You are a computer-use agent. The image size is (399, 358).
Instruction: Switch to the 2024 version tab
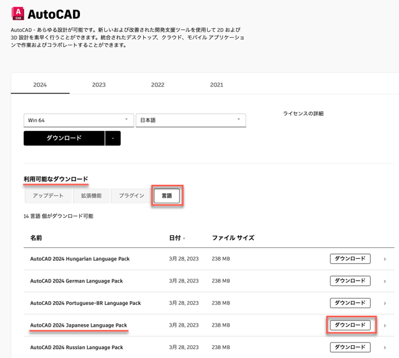[40, 85]
